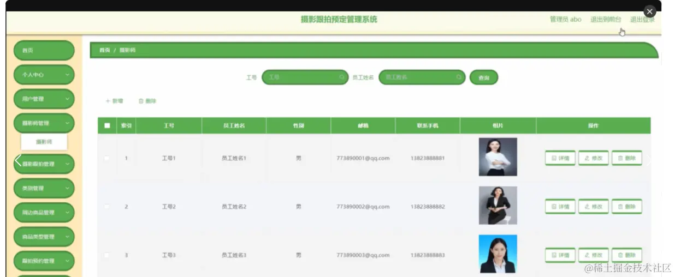Select the 摄影师 submenu item

point(44,142)
